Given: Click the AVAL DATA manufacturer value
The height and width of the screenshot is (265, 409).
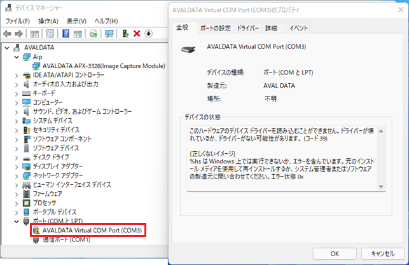Looking at the screenshot, I should (x=279, y=86).
